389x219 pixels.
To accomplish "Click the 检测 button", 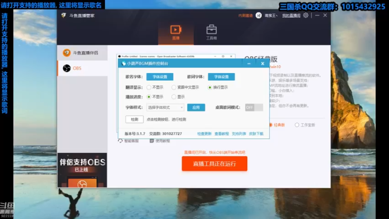I will click(x=135, y=119).
